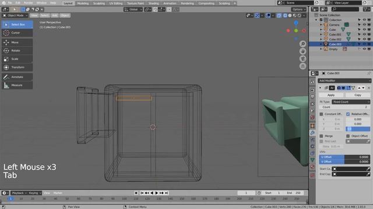Open viewport Select menu button
373x209 pixels.
click(44, 16)
